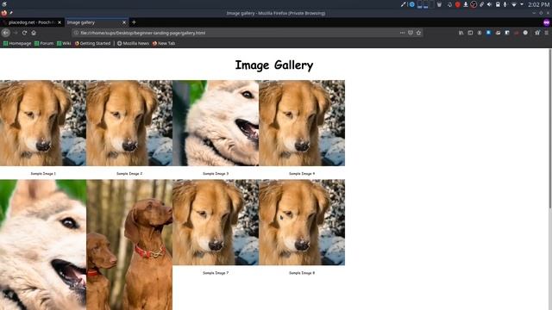Open a new tab with plus button
552x310 pixels.
134,22
